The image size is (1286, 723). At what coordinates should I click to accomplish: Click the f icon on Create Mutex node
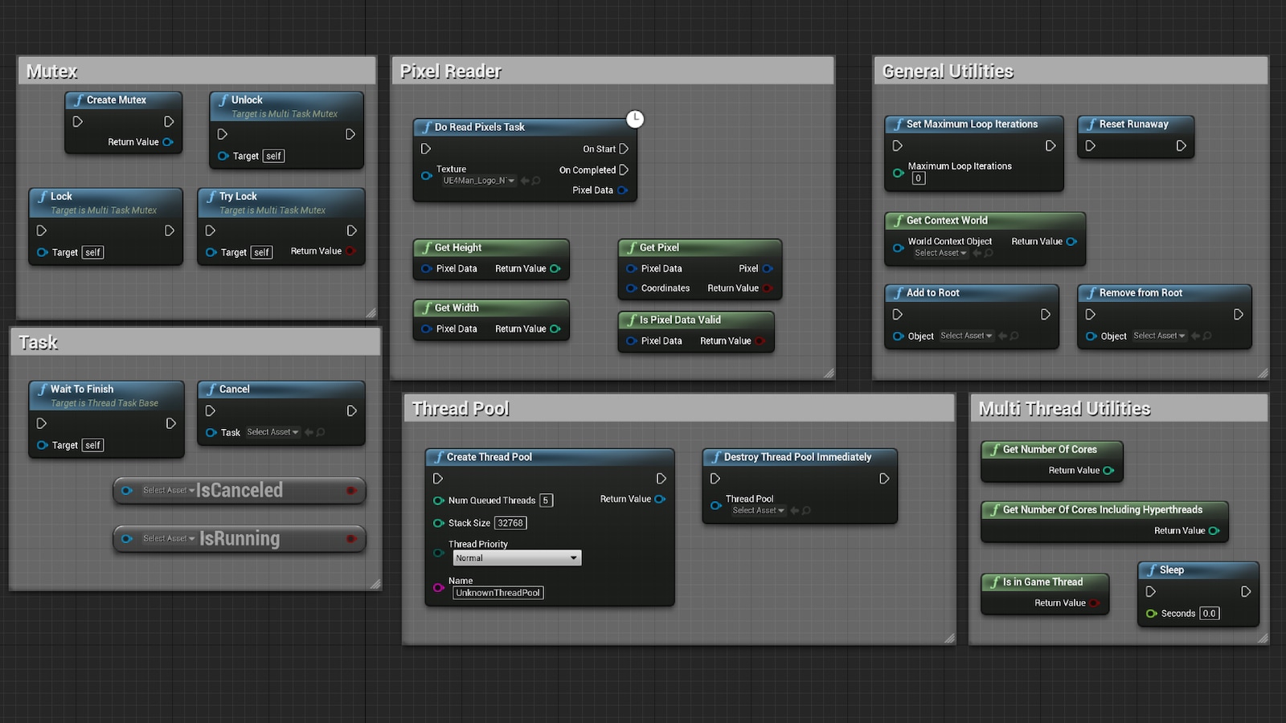tap(78, 100)
